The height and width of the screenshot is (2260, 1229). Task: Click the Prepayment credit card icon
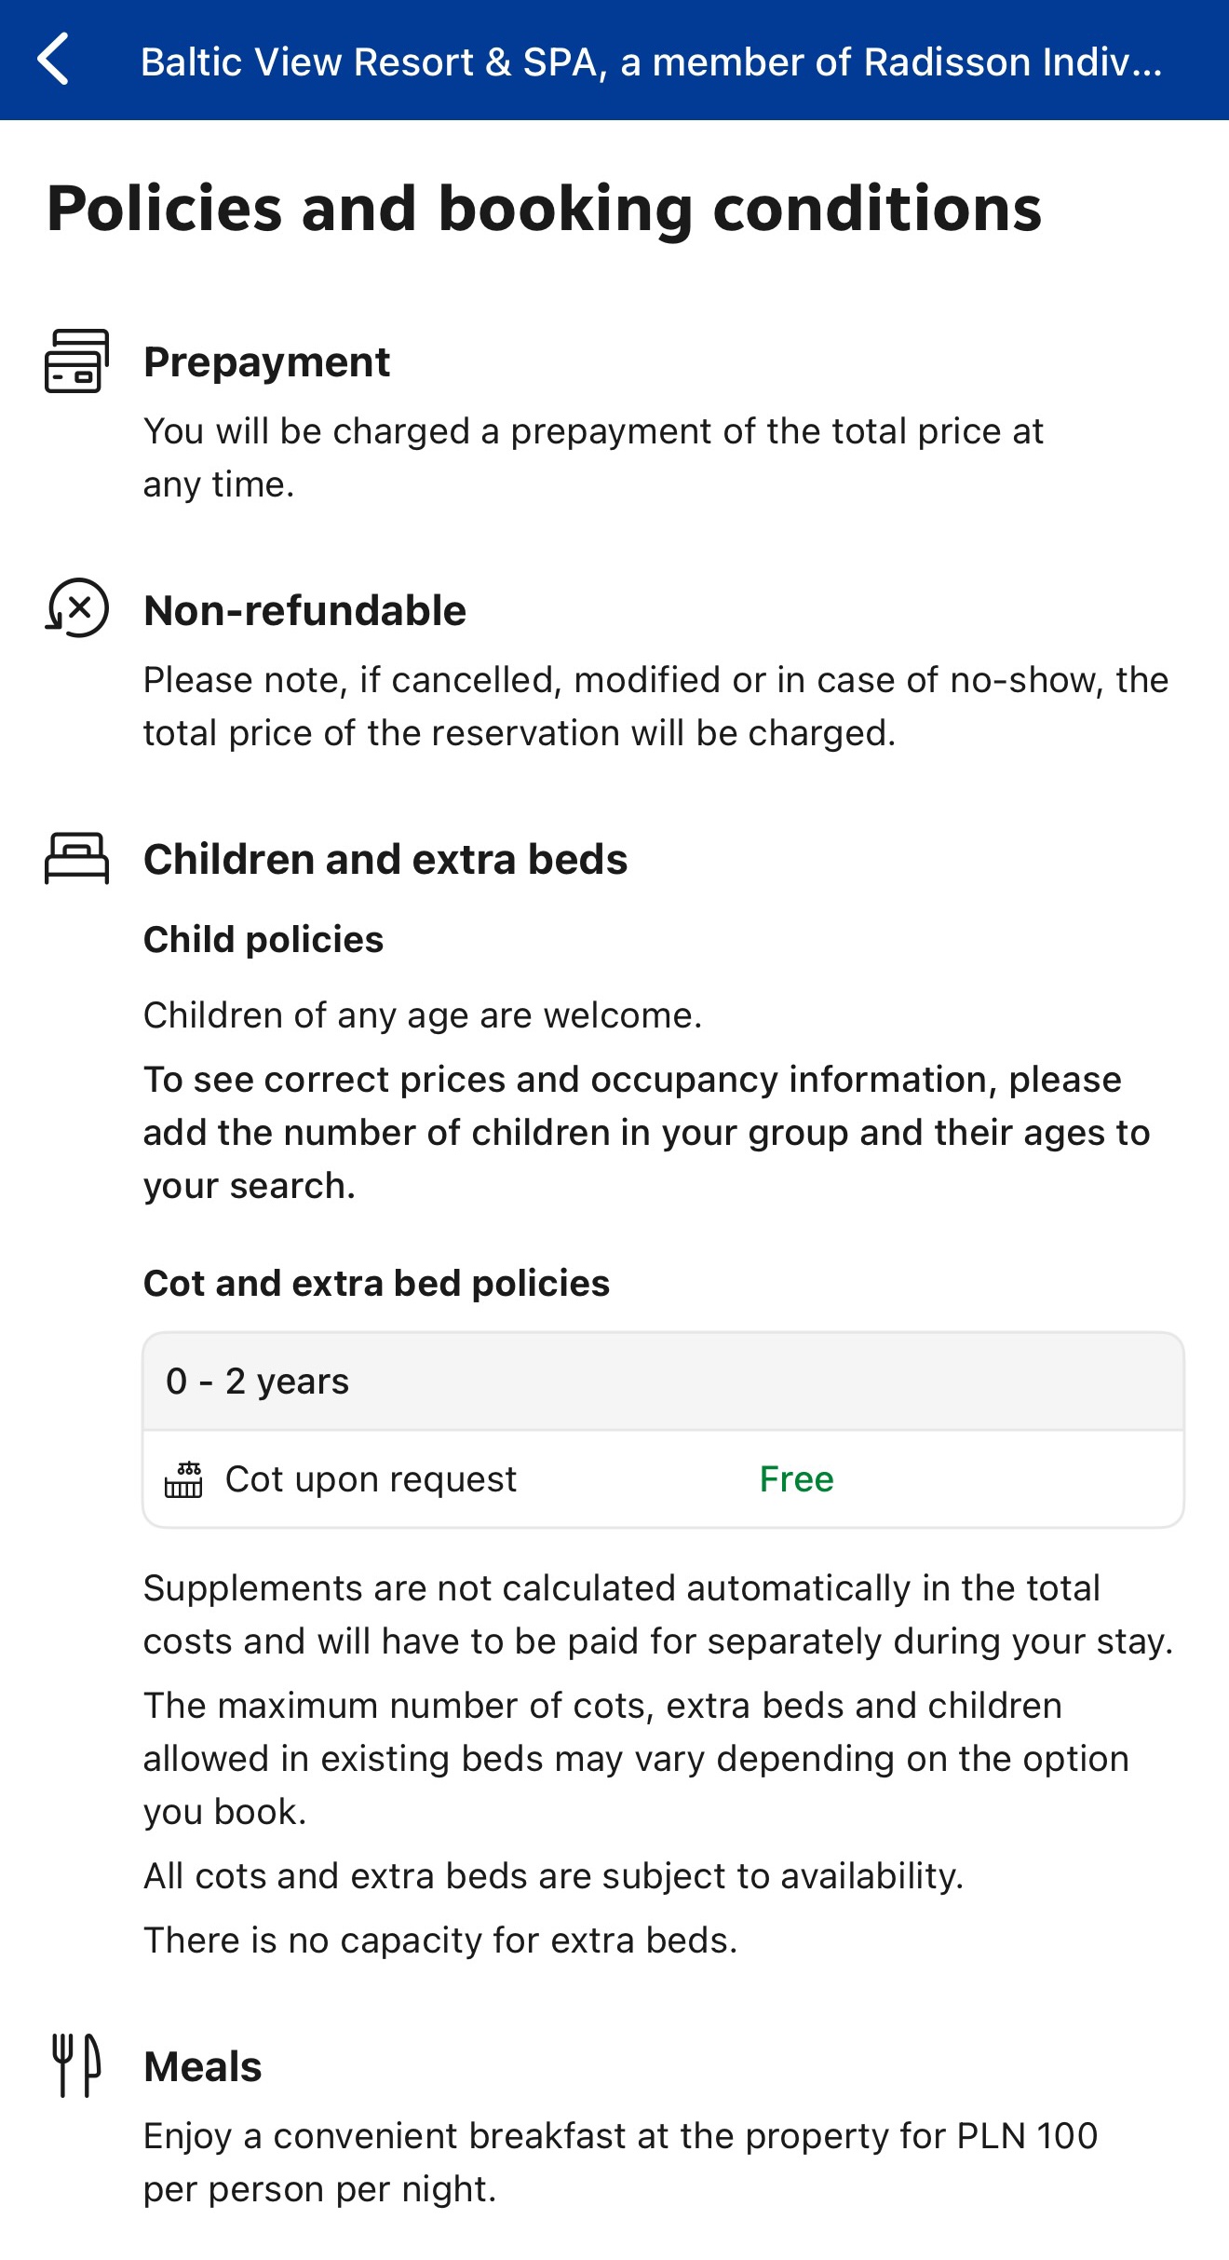pos(77,361)
